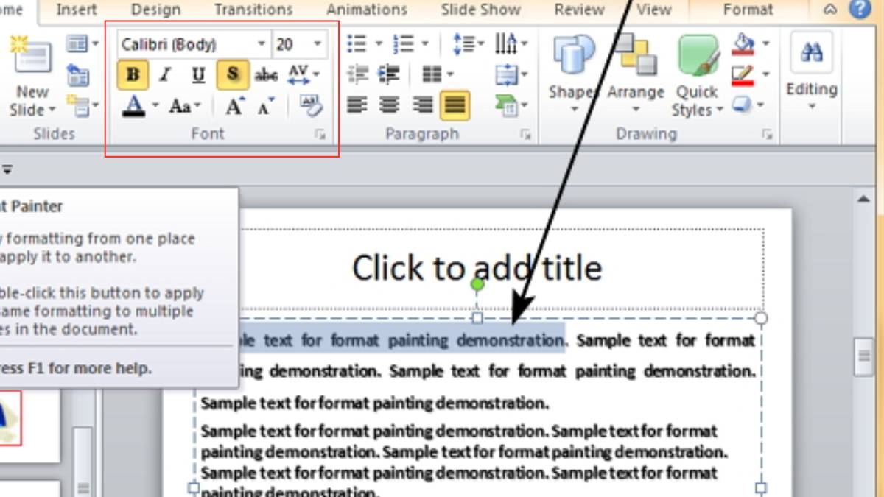The image size is (884, 497).
Task: Apply strikethrough to the text
Action: pos(264,74)
